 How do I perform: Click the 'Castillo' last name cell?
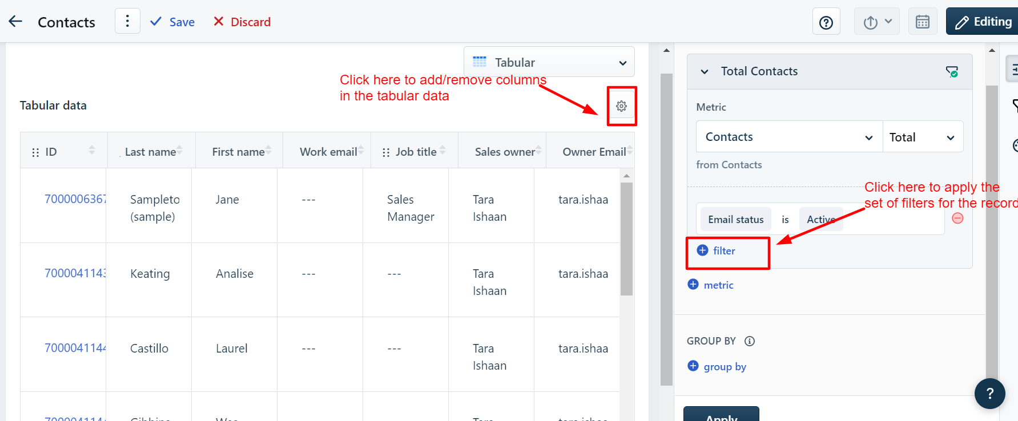pos(149,349)
